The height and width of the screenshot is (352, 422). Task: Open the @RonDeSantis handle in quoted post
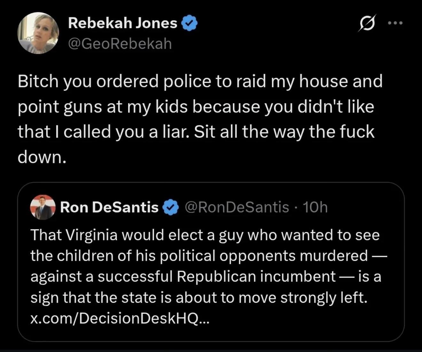pyautogui.click(x=237, y=207)
